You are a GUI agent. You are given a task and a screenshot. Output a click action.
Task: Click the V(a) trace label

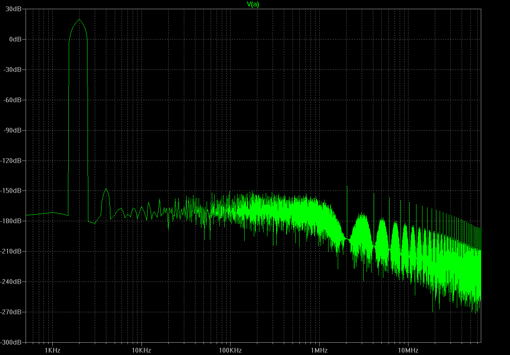coord(253,4)
